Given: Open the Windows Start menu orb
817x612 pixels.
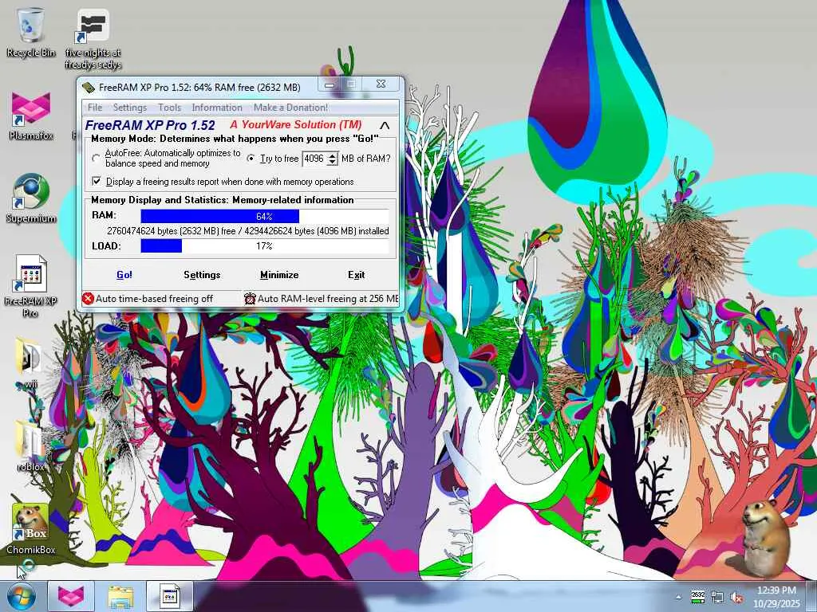Looking at the screenshot, I should click(x=22, y=596).
